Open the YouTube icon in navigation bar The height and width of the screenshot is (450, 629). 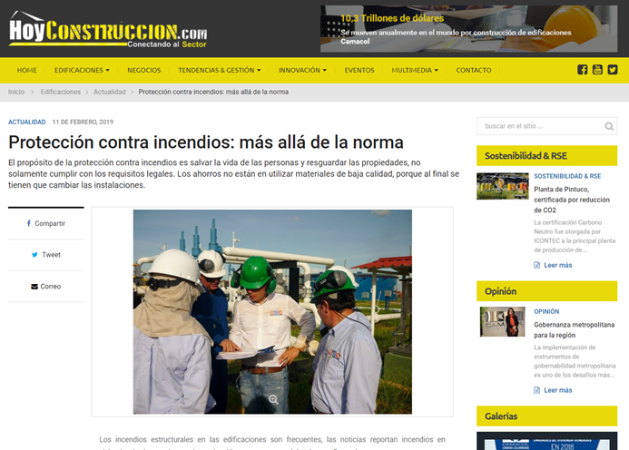[597, 70]
